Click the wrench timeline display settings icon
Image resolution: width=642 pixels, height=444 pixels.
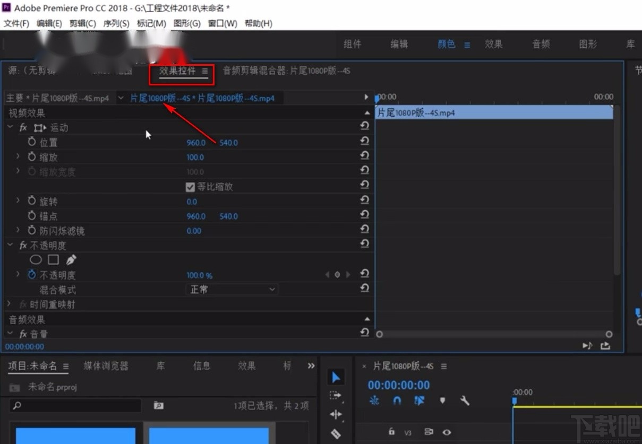pos(465,401)
